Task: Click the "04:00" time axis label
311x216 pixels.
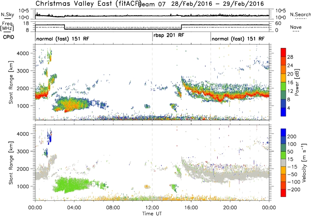Action: tap(74, 208)
